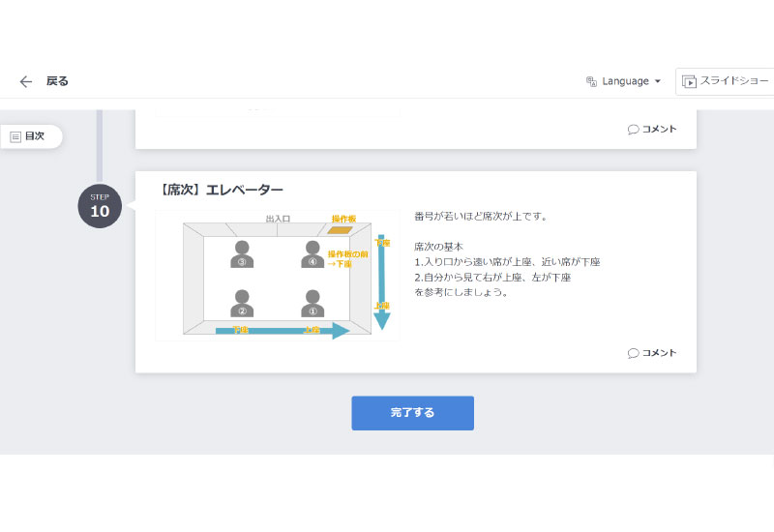Click the 戻る text label
The image size is (774, 532).
[x=57, y=81]
